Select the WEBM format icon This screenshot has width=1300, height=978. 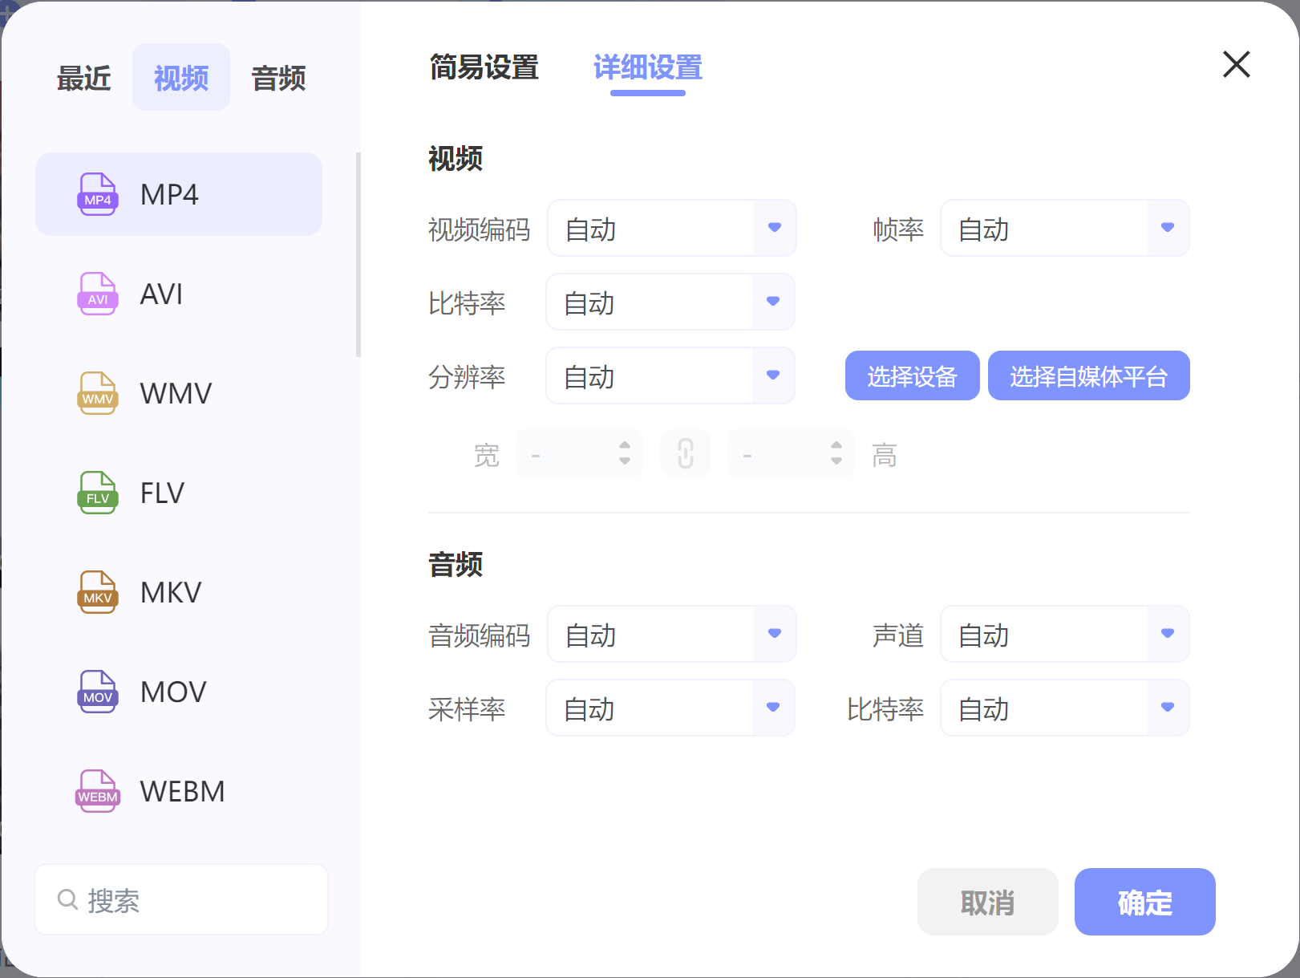96,791
